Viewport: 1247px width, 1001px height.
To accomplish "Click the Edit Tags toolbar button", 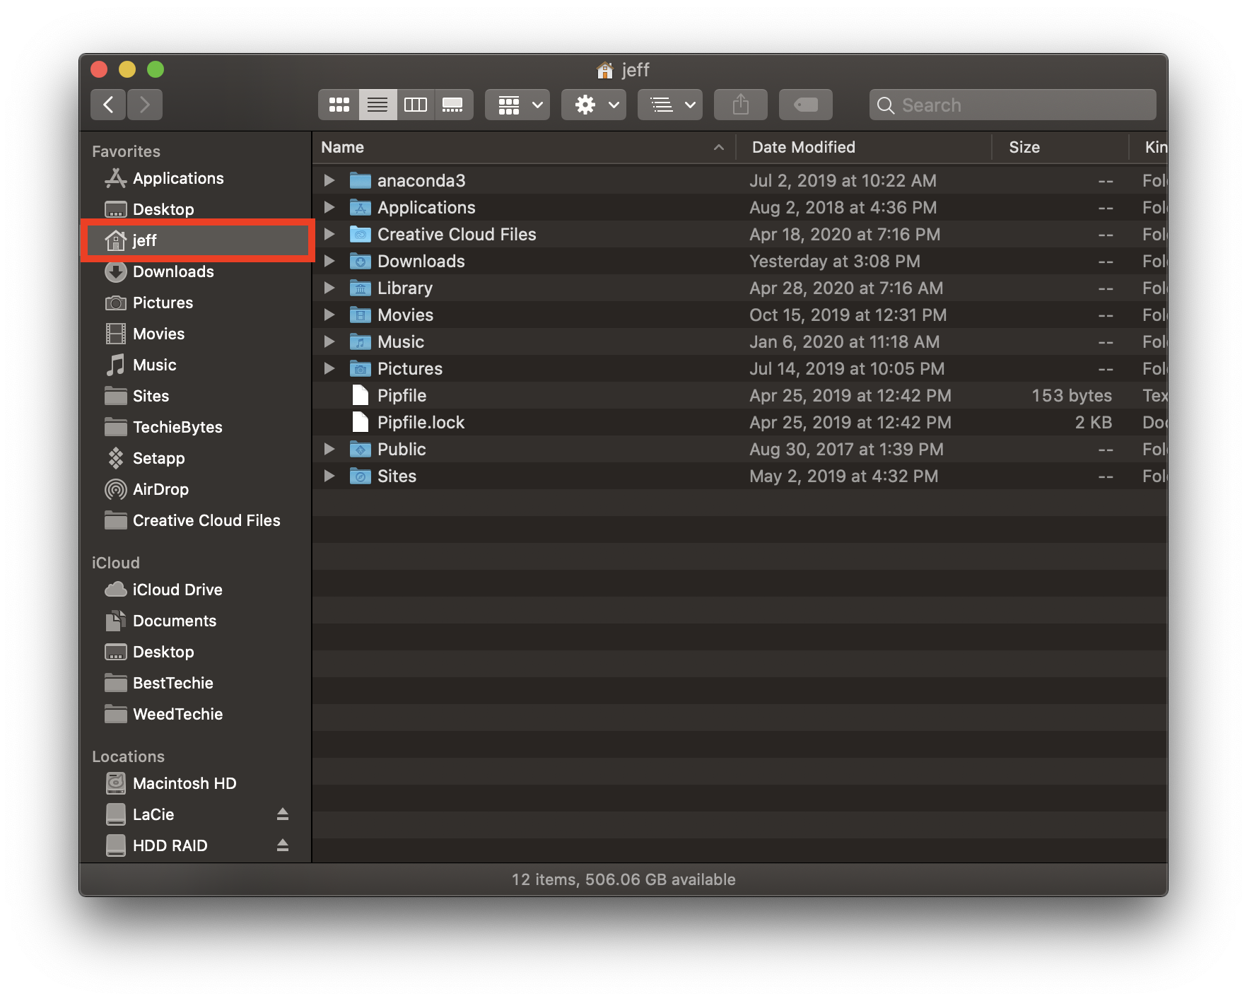I will point(805,105).
